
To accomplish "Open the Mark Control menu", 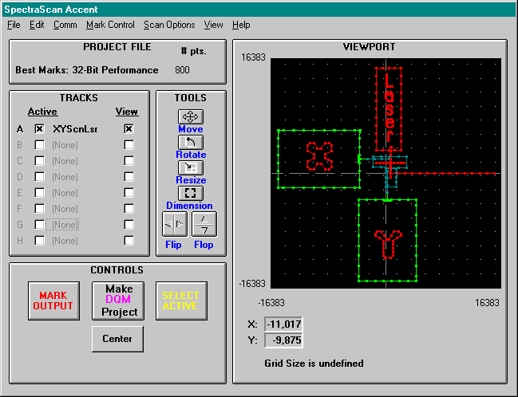I will pyautogui.click(x=110, y=25).
